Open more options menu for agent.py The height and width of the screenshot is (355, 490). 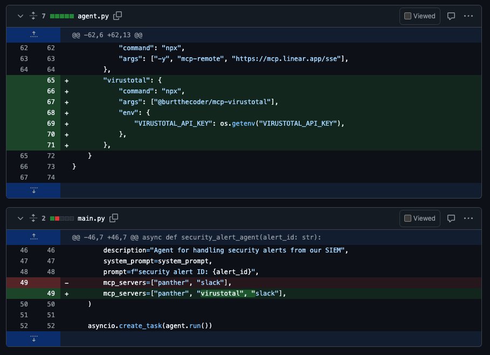click(468, 16)
